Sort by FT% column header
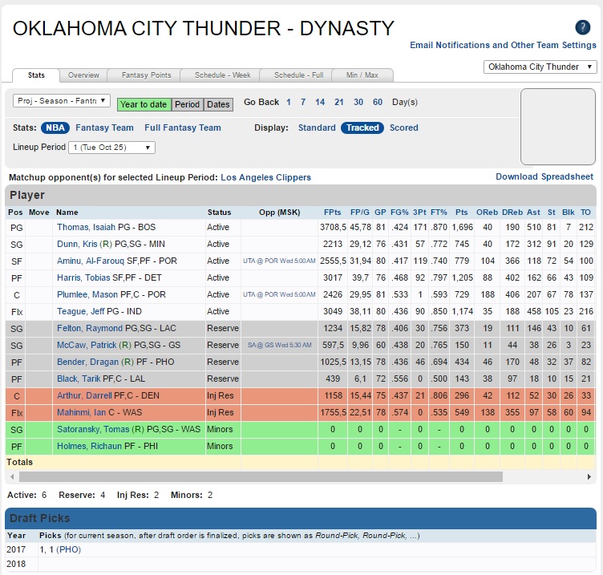 pyautogui.click(x=439, y=213)
